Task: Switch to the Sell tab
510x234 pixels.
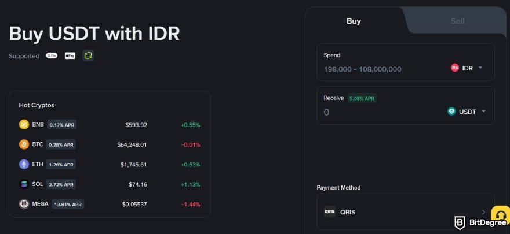Action: (x=457, y=21)
